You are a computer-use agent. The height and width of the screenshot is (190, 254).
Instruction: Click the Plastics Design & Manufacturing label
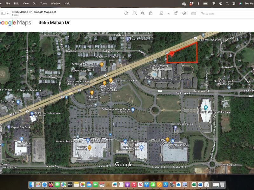223,82
